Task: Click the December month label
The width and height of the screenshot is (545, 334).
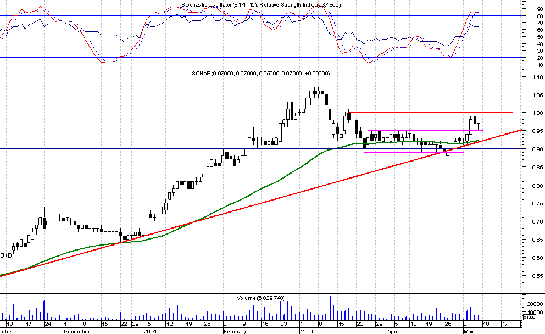Action: tap(77, 332)
